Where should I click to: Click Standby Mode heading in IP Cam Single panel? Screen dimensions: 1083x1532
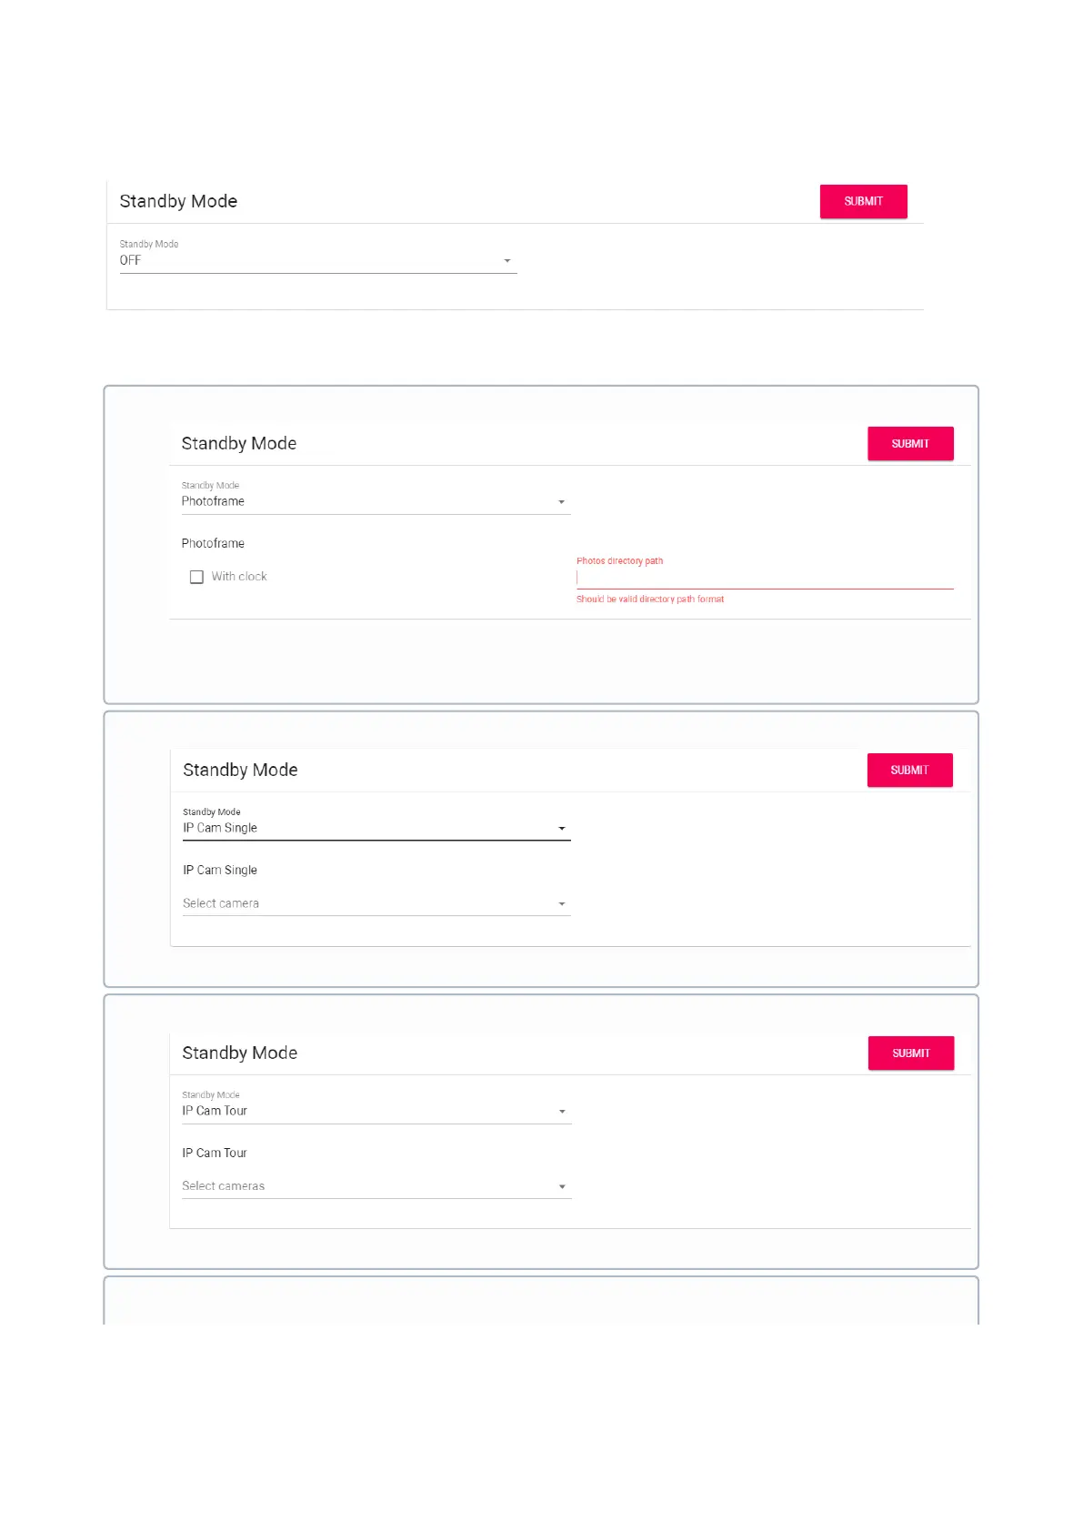240,771
